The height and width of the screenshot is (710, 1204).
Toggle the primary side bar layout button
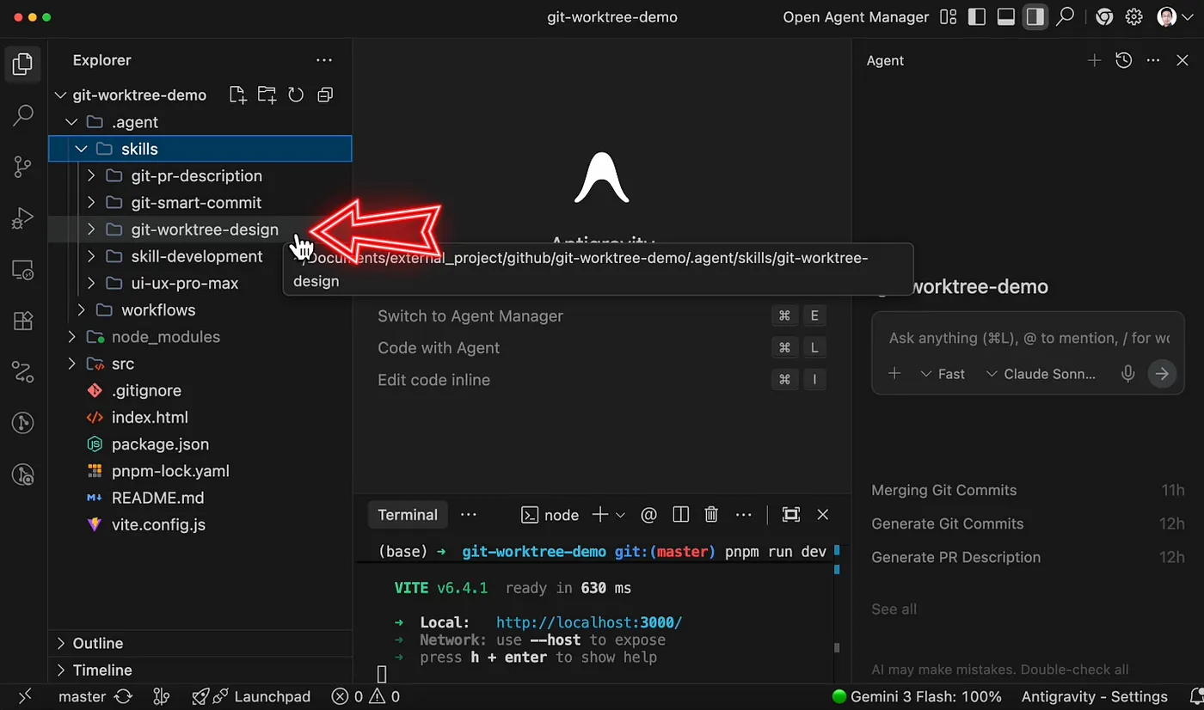pos(977,17)
